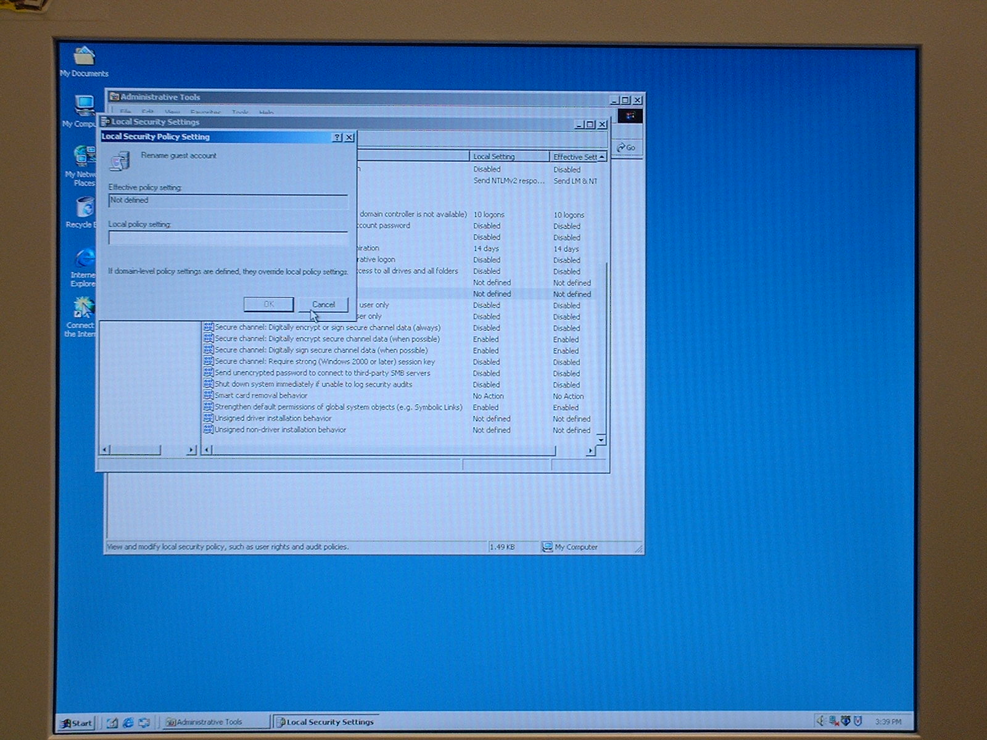Click the Start button on the taskbar
Image resolution: width=987 pixels, height=740 pixels.
pos(76,723)
